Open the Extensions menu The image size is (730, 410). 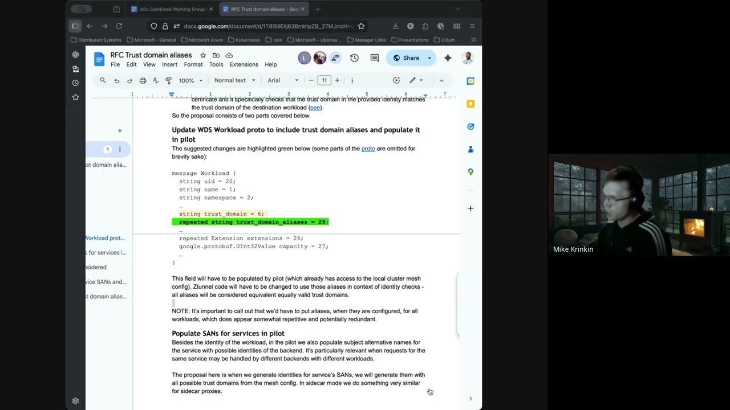pyautogui.click(x=244, y=64)
